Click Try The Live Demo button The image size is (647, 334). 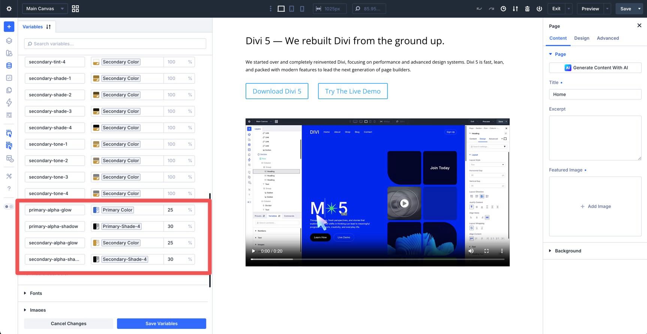click(353, 91)
